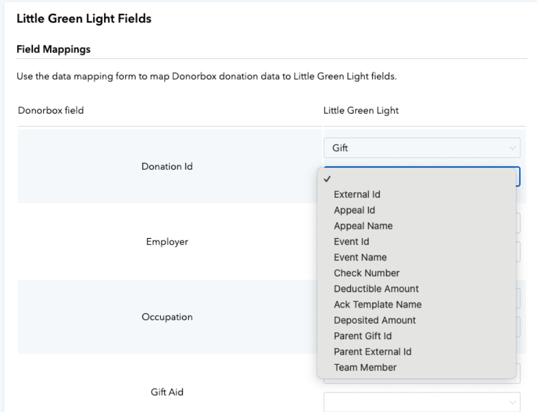Choose Deposited Amount option
Viewport: 541px width, 412px height.
(416, 320)
